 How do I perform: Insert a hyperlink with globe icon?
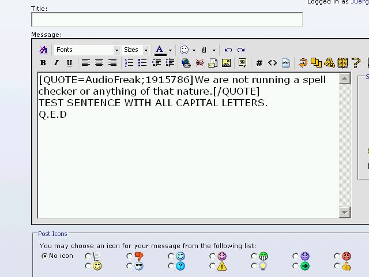[186, 63]
